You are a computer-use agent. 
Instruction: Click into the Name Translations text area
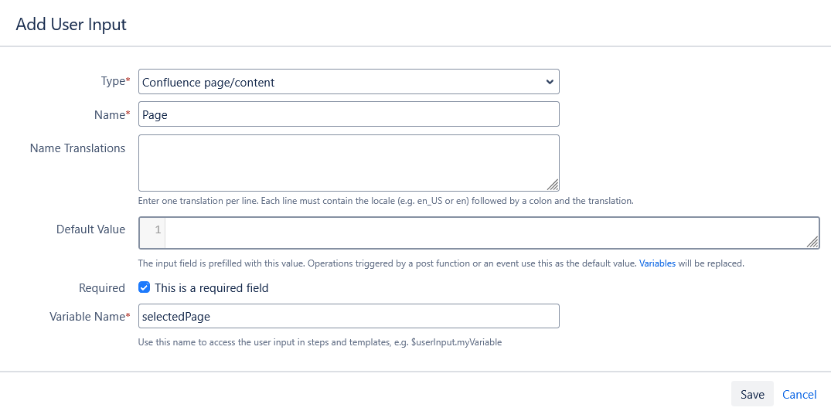coord(348,162)
